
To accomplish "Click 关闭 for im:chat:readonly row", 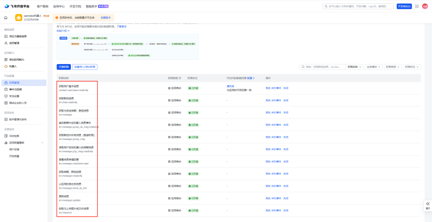I will click(x=286, y=100).
